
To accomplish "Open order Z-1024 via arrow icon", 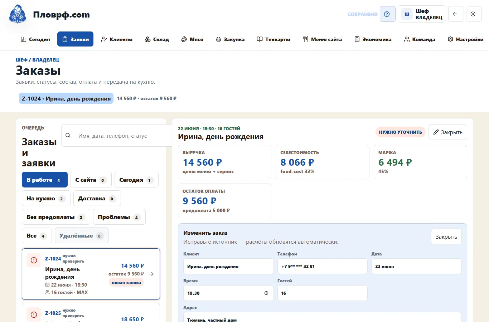I will 151,274.
